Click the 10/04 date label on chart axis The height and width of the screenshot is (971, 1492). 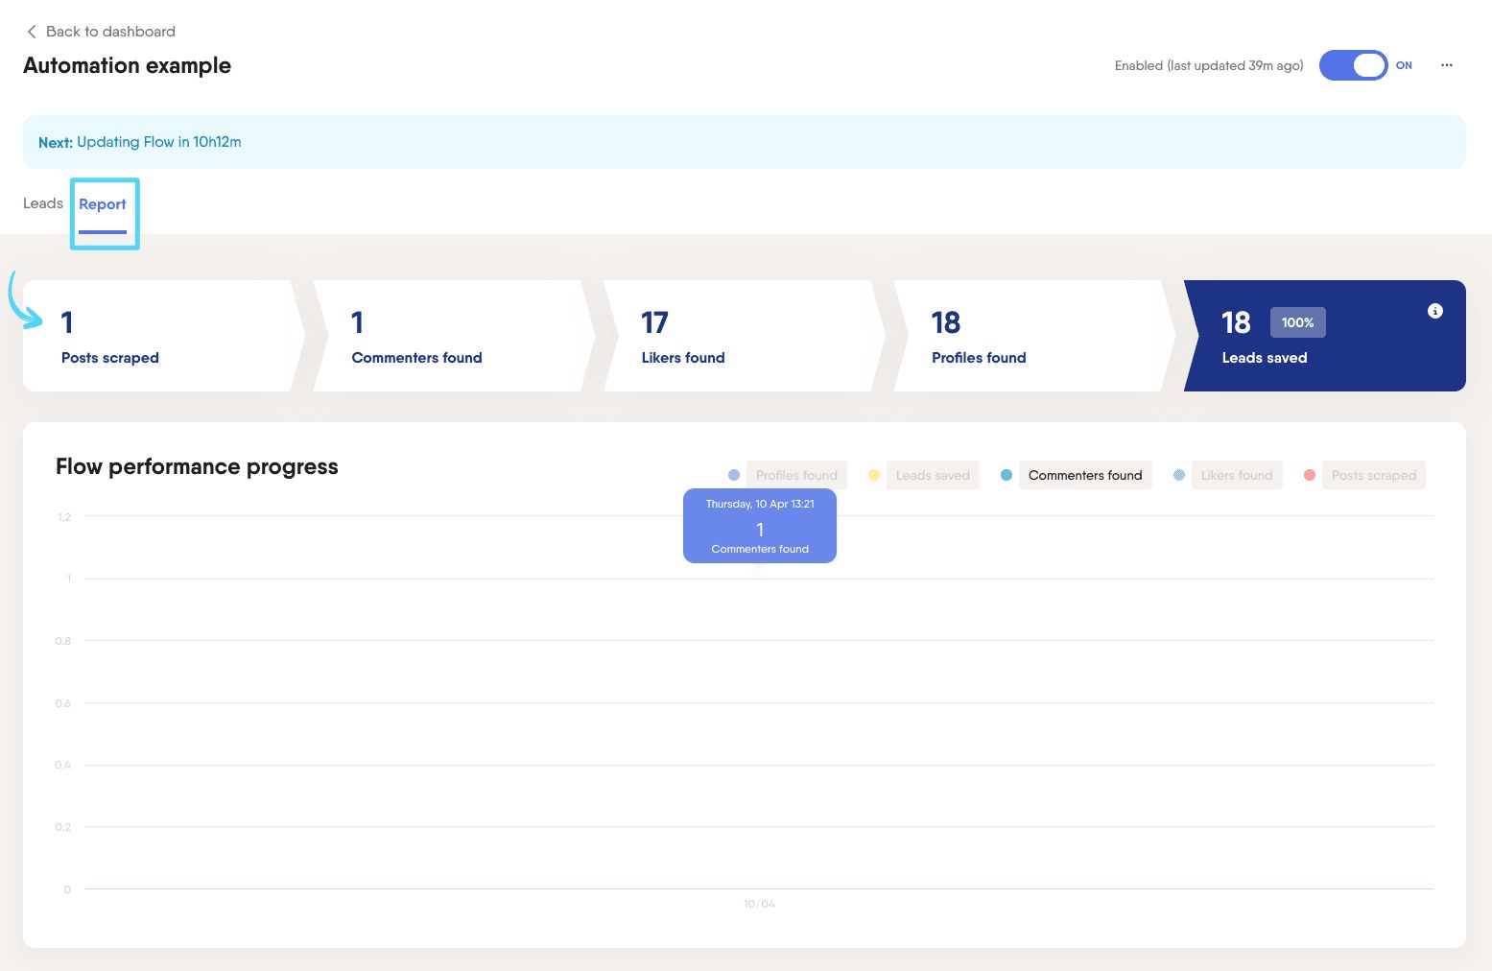tap(759, 904)
